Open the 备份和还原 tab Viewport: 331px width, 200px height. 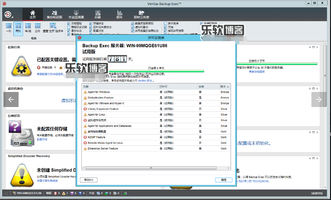point(54,14)
